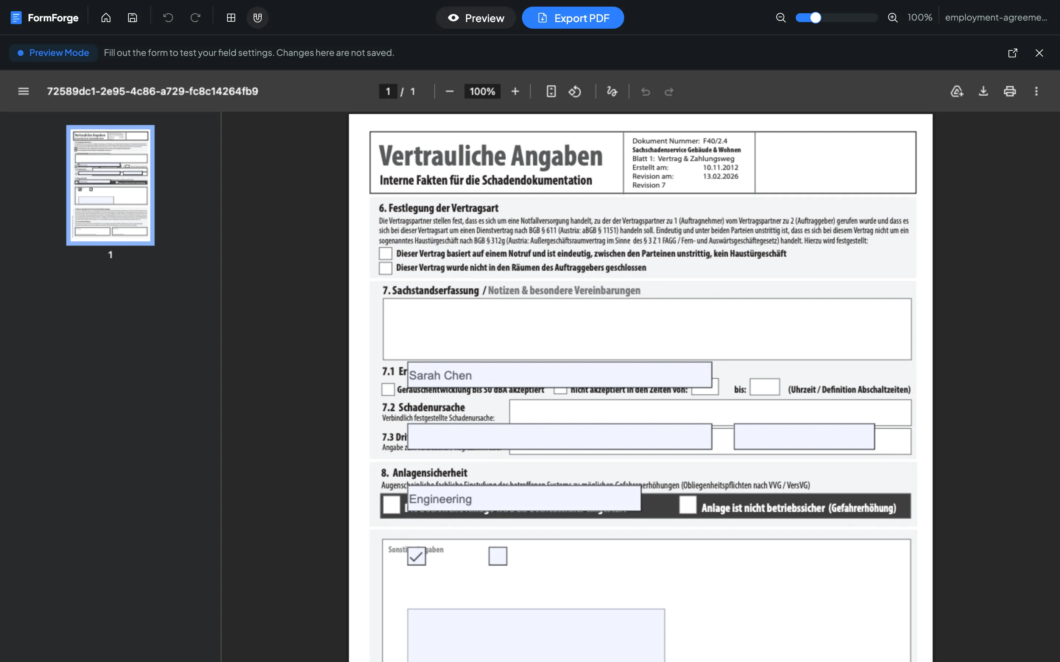Zoom in with PDF viewer plus
This screenshot has height=662, width=1060.
click(x=515, y=91)
